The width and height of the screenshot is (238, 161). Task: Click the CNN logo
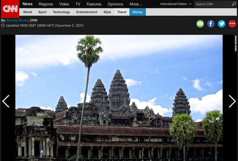pos(10,9)
